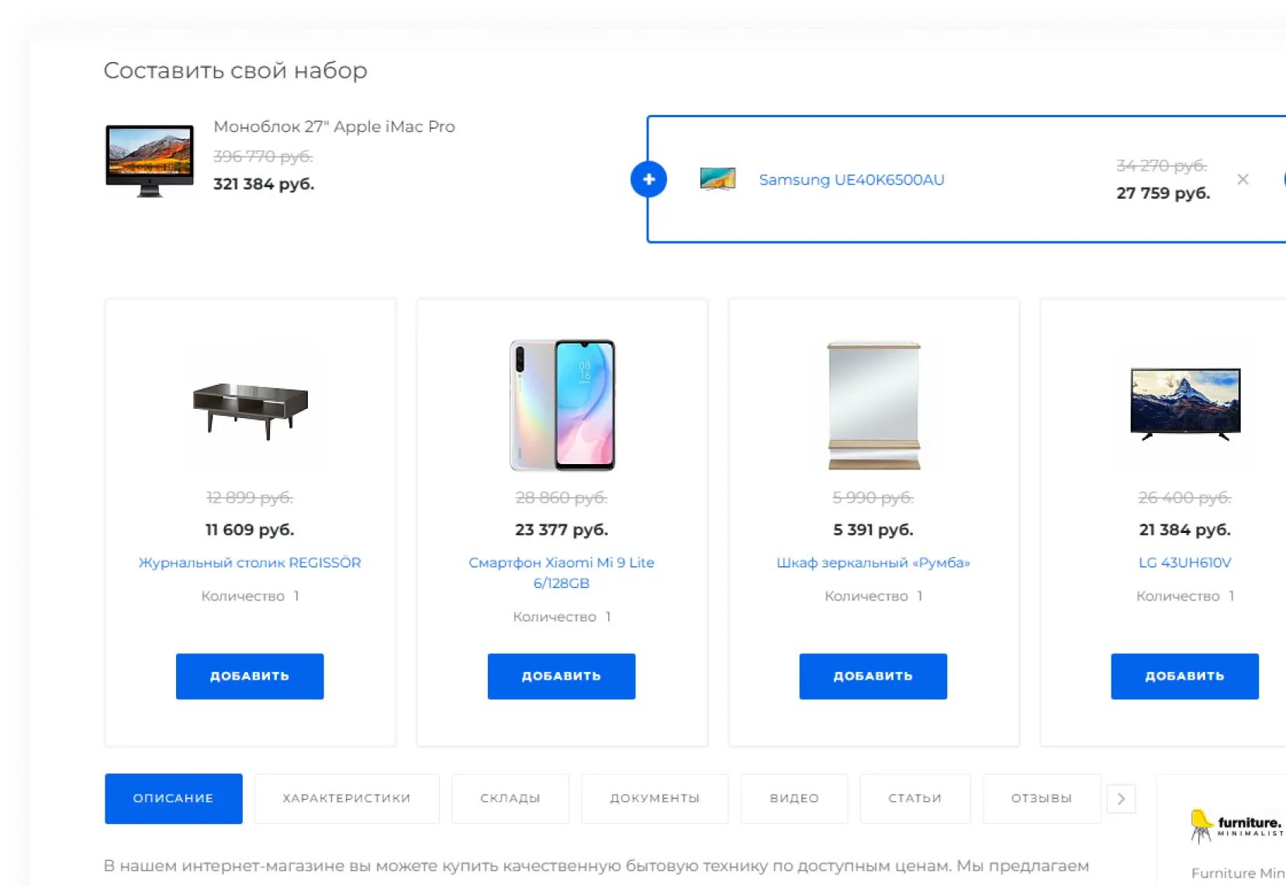Viewport: 1286px width, 886px height.
Task: Add the REGISSÖR coffee table to set
Action: pos(250,676)
